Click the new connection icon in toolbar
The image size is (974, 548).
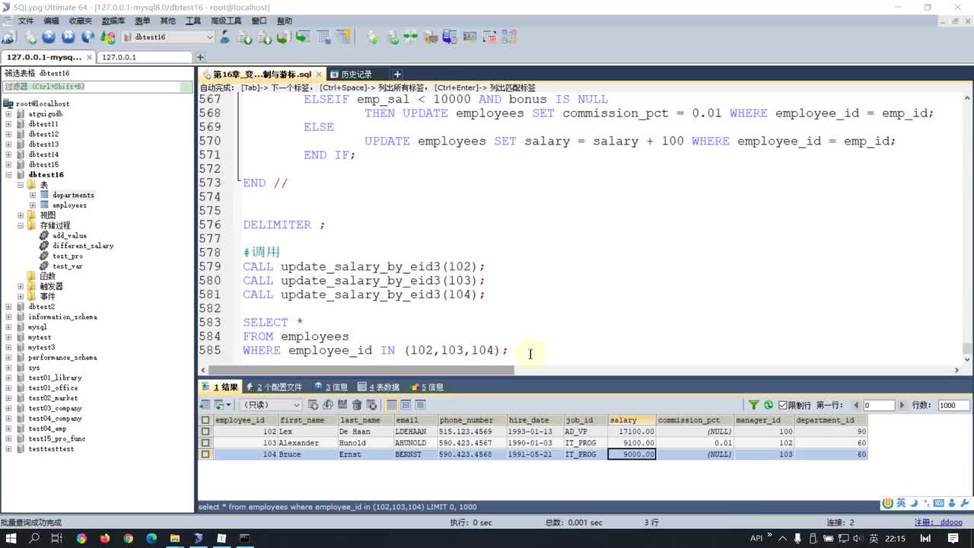[9, 37]
